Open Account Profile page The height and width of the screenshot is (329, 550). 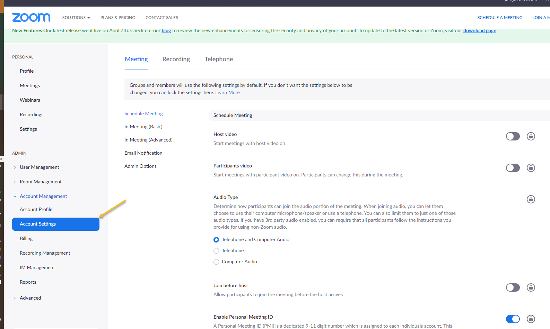[36, 209]
